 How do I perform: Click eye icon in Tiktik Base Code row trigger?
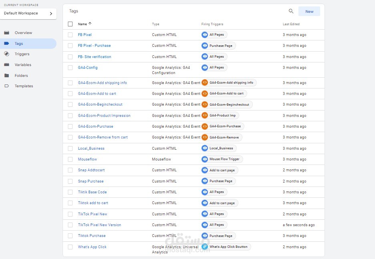[x=205, y=192]
